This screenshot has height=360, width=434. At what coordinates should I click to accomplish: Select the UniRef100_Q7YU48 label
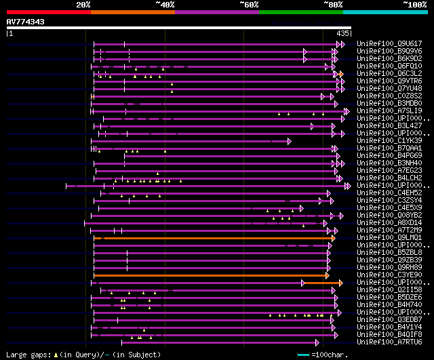click(389, 88)
